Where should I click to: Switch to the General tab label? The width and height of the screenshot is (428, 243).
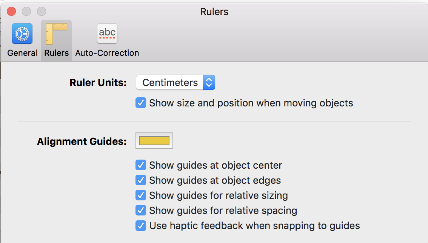[22, 53]
